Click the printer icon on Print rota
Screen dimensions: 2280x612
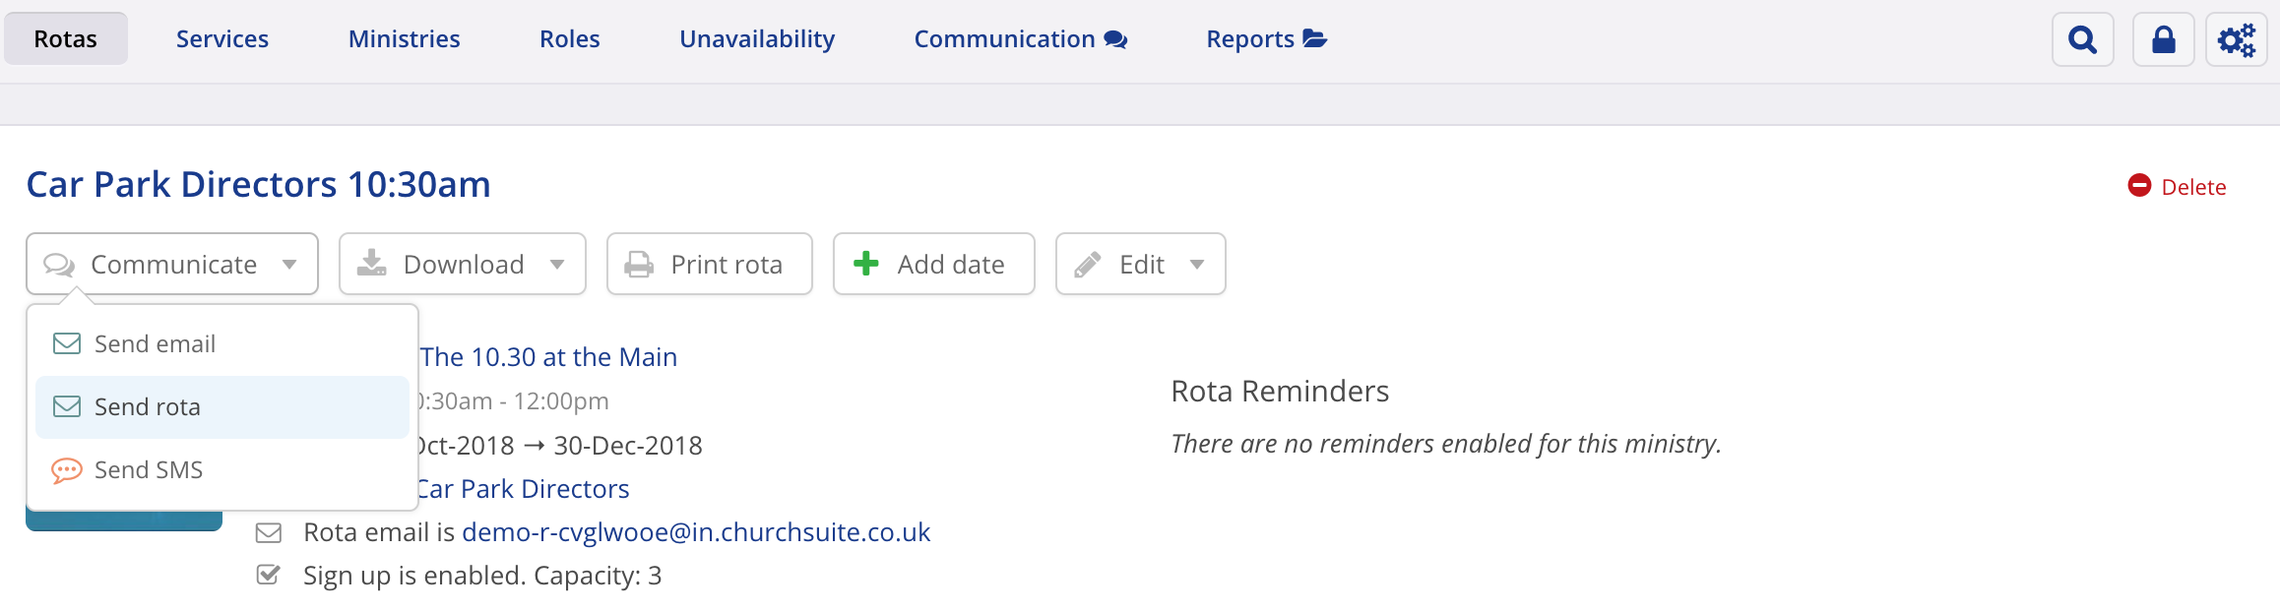pos(639,265)
